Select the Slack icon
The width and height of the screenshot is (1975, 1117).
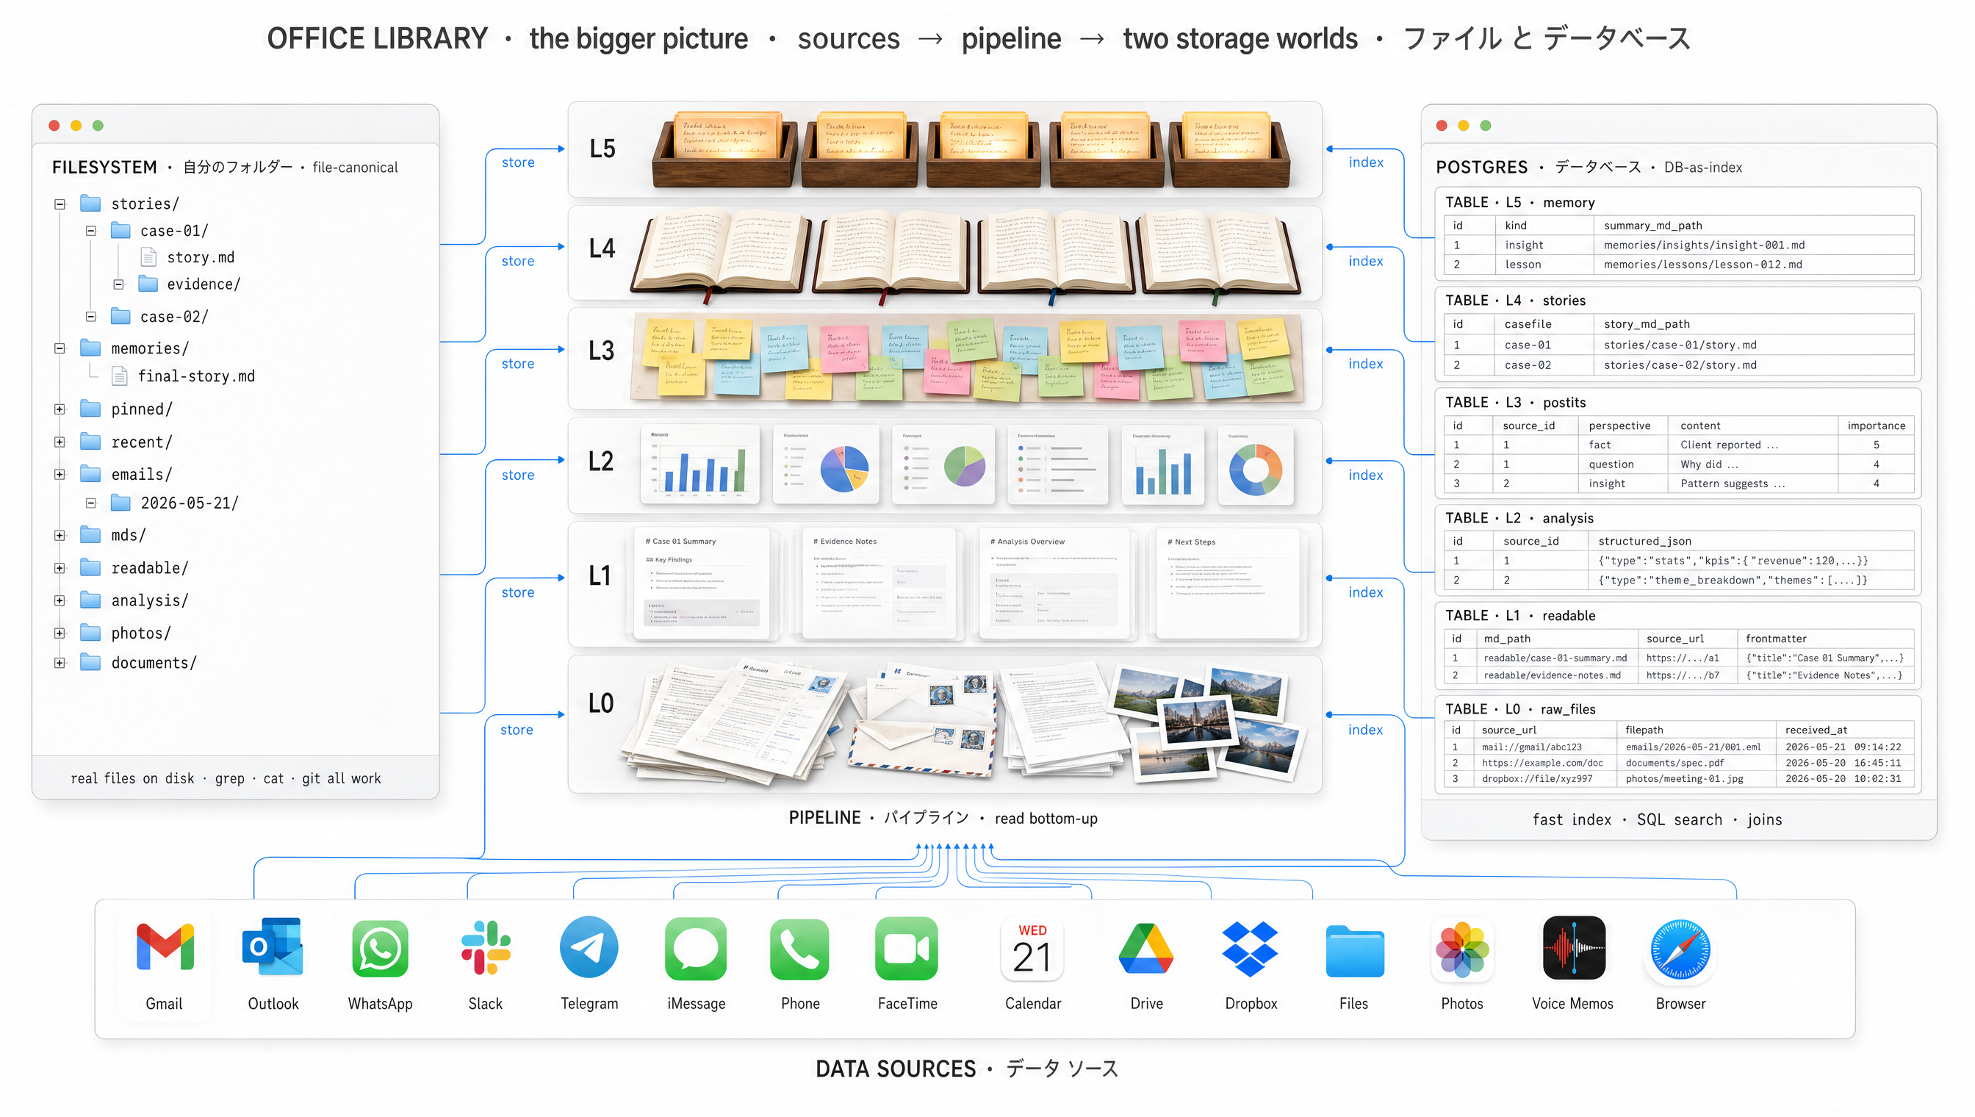pos(486,947)
